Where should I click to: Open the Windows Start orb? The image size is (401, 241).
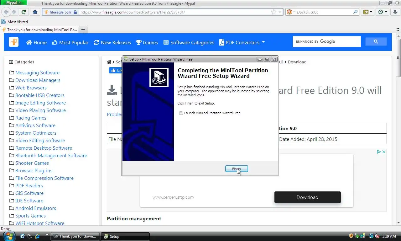(x=9, y=236)
